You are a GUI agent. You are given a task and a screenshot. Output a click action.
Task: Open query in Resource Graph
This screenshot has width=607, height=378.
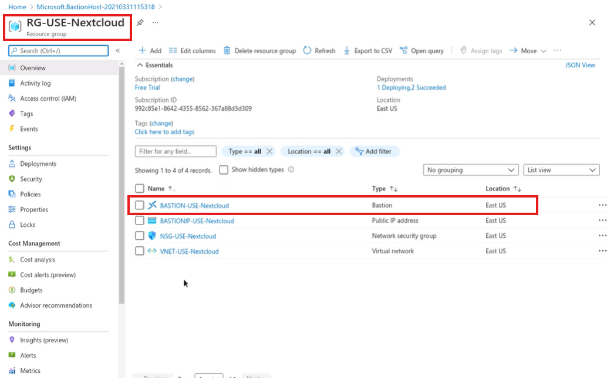[x=421, y=50]
